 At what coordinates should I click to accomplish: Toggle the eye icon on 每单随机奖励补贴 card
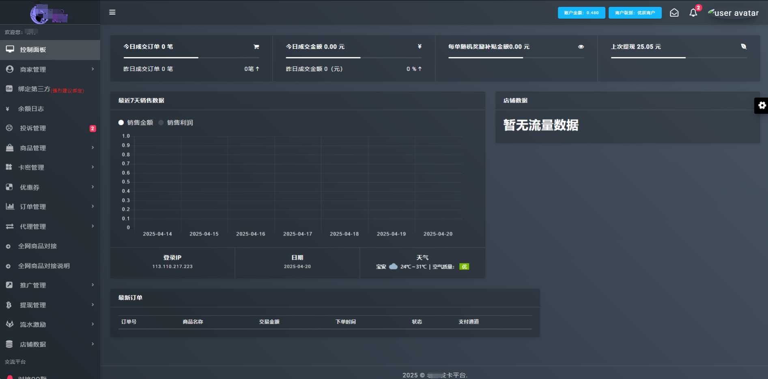[x=581, y=47]
